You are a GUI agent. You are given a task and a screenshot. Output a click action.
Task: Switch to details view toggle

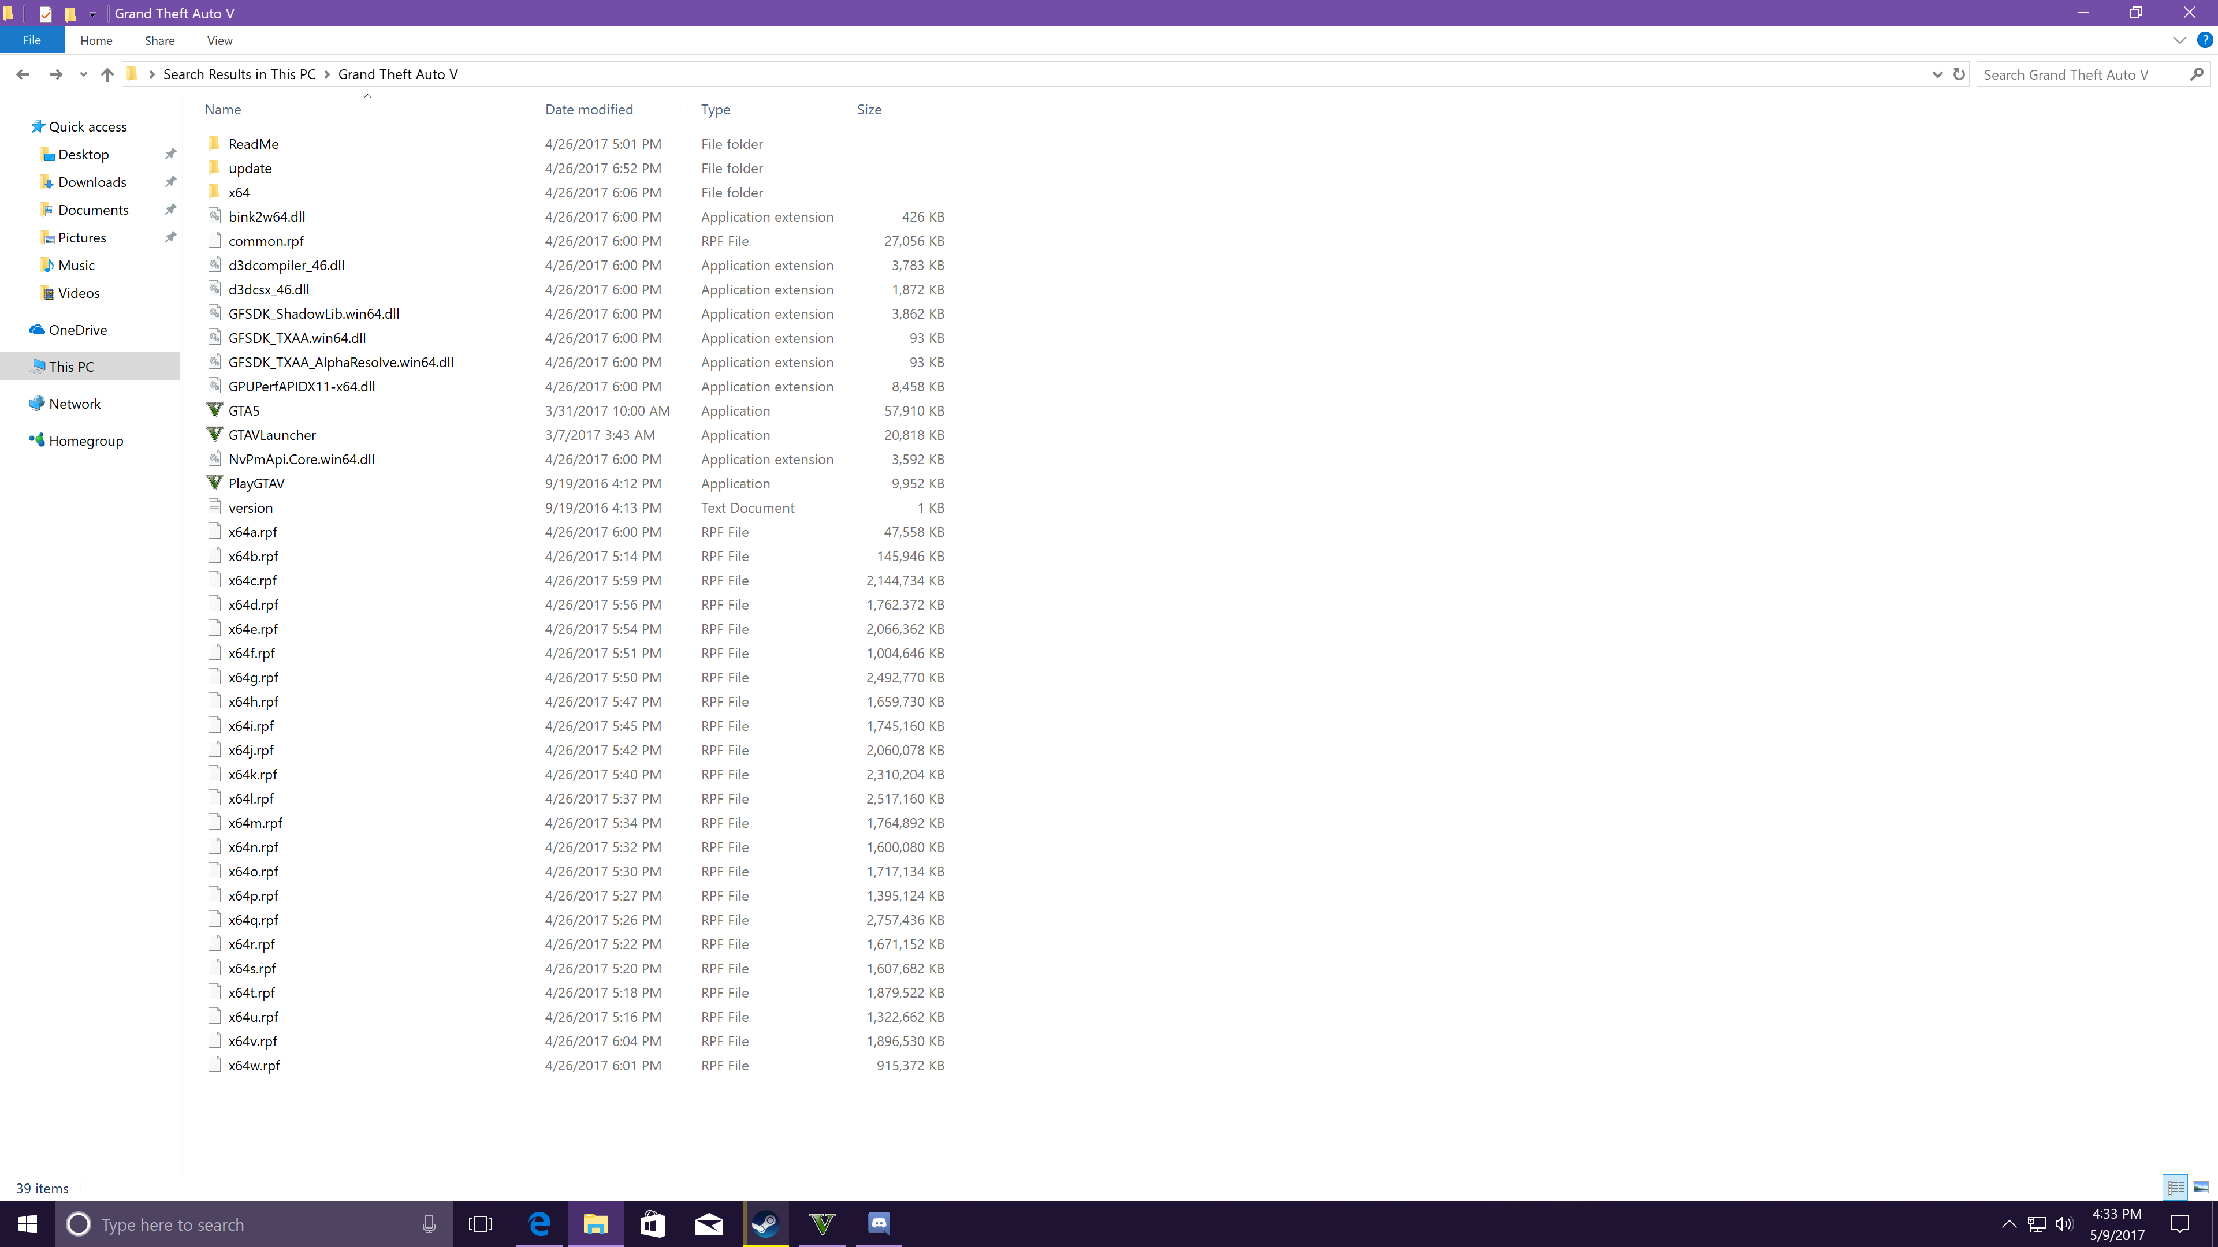pyautogui.click(x=2176, y=1188)
